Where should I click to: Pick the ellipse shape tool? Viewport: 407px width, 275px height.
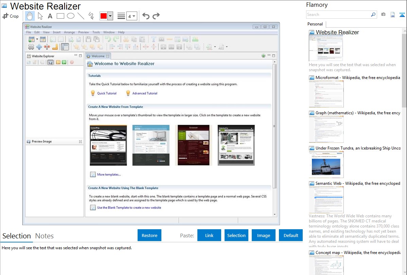tap(71, 16)
